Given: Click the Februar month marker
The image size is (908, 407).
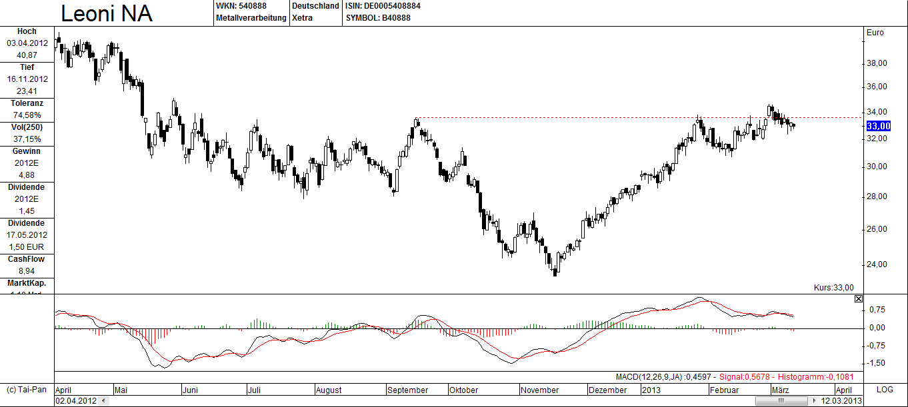Looking at the screenshot, I should point(725,390).
